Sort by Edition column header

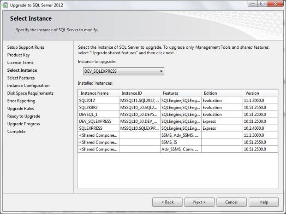[x=222, y=93]
